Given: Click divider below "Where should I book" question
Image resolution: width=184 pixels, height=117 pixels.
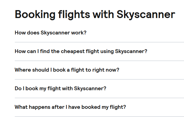Looking at the screenshot, I should 99,79.
